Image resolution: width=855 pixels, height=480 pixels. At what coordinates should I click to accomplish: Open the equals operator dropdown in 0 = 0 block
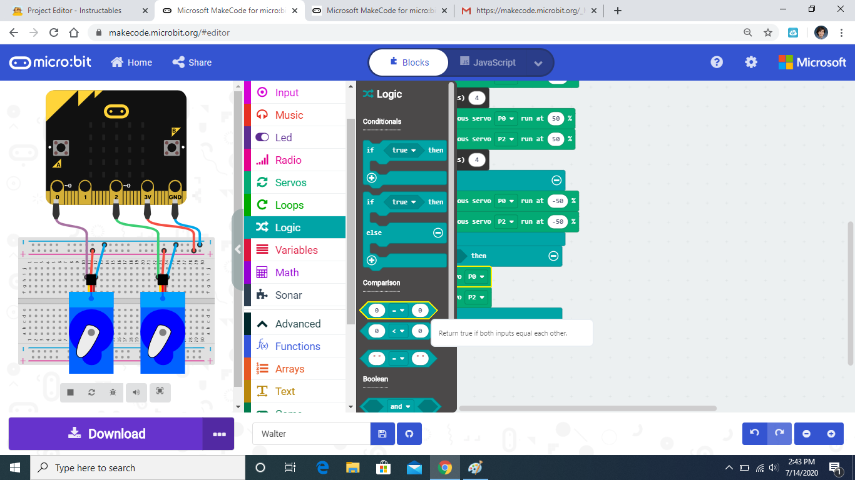pyautogui.click(x=398, y=310)
